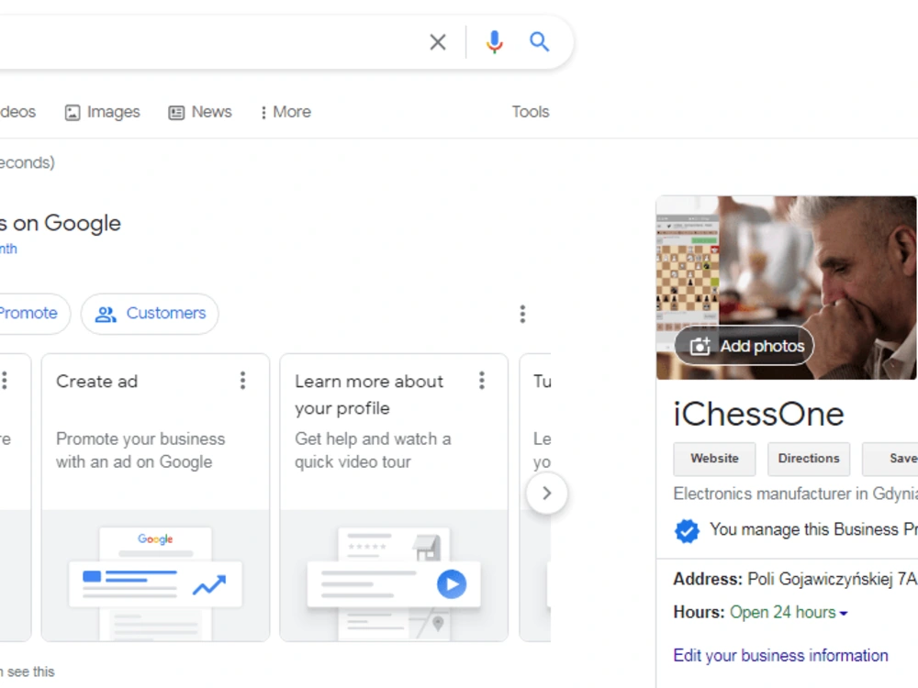Image resolution: width=918 pixels, height=688 pixels.
Task: Click the microphone icon for voice search
Action: tap(494, 41)
